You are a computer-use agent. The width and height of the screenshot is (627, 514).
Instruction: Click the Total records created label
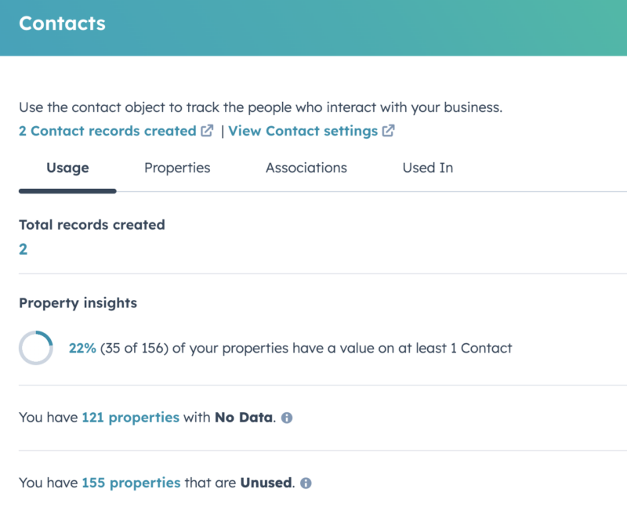pyautogui.click(x=92, y=225)
